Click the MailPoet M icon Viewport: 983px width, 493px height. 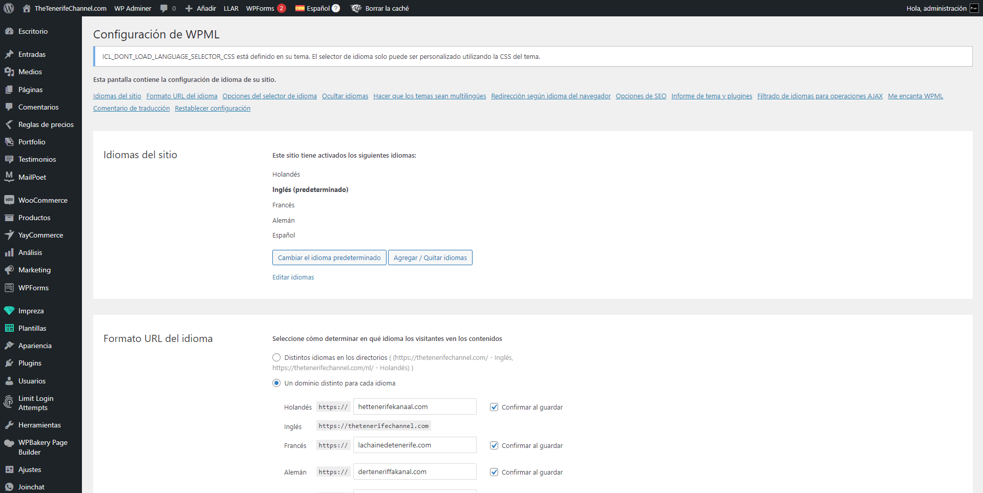click(x=9, y=177)
